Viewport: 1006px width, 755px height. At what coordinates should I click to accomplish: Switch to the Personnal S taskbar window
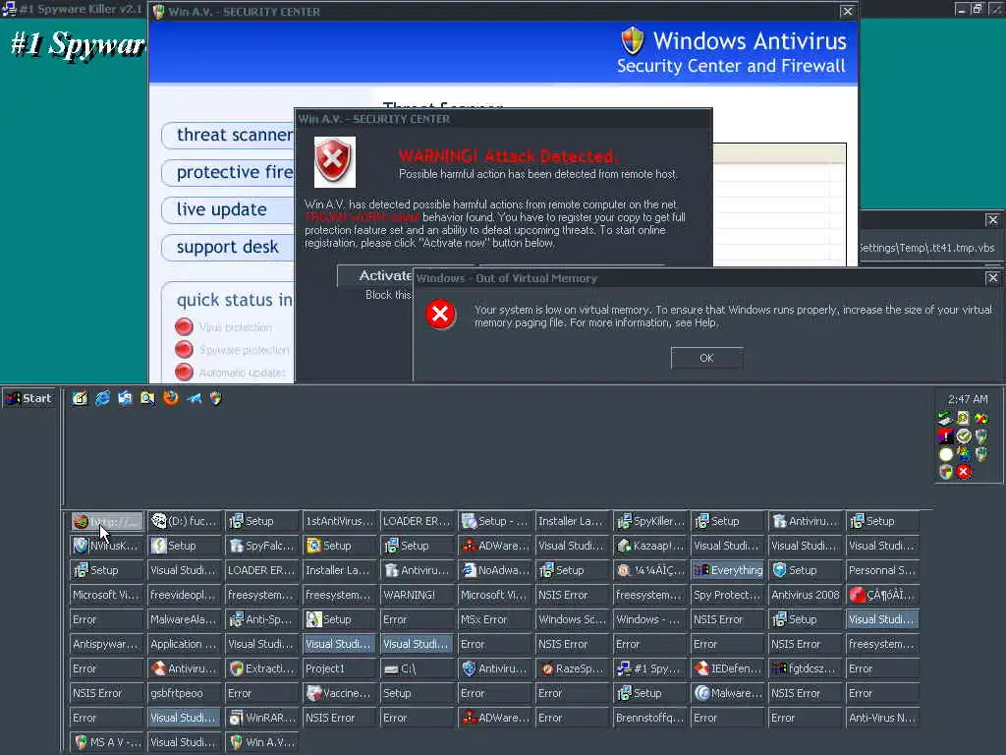[x=883, y=570]
